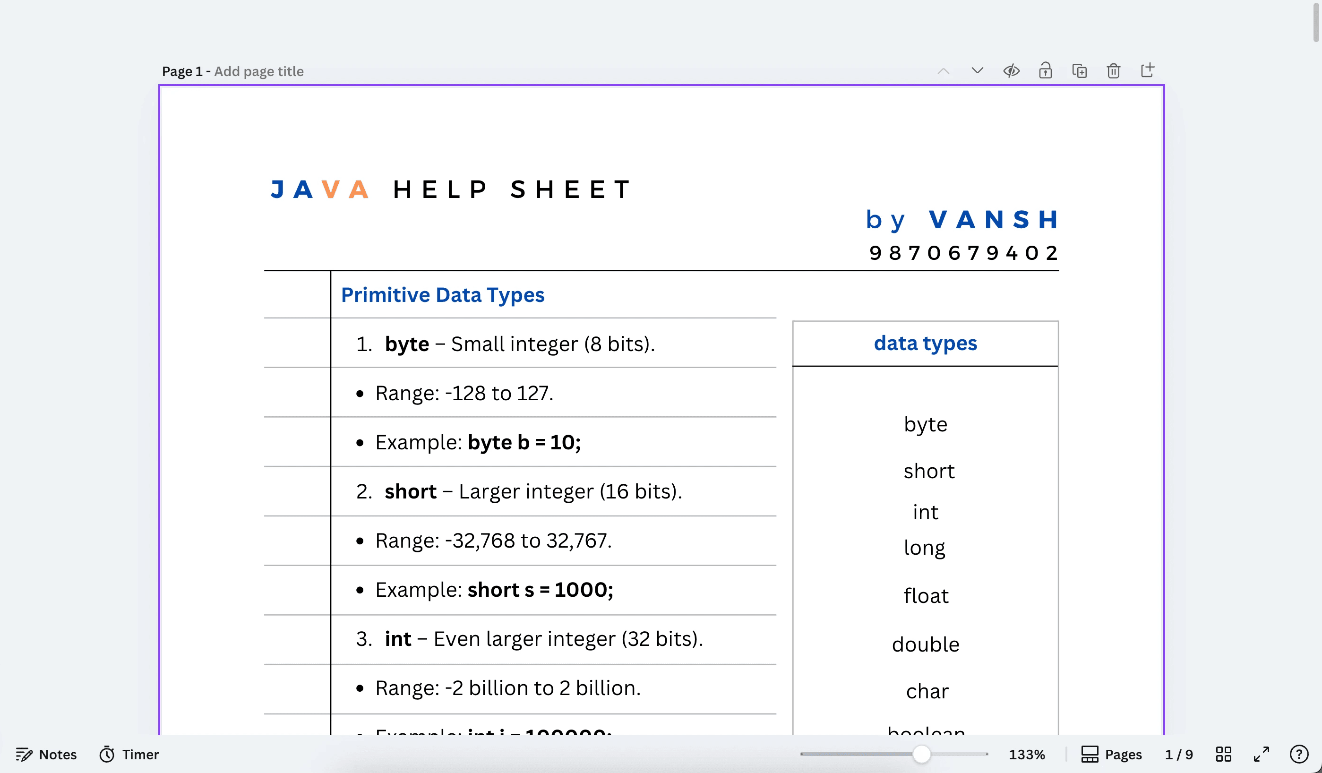
Task: Enter fullscreen present mode icon
Action: point(1261,754)
